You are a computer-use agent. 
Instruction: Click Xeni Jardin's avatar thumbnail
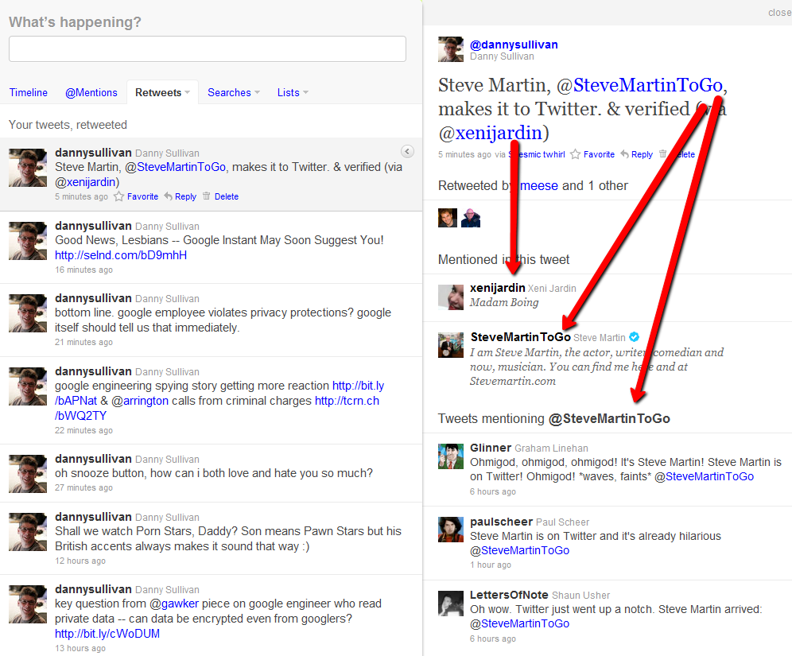pyautogui.click(x=450, y=297)
